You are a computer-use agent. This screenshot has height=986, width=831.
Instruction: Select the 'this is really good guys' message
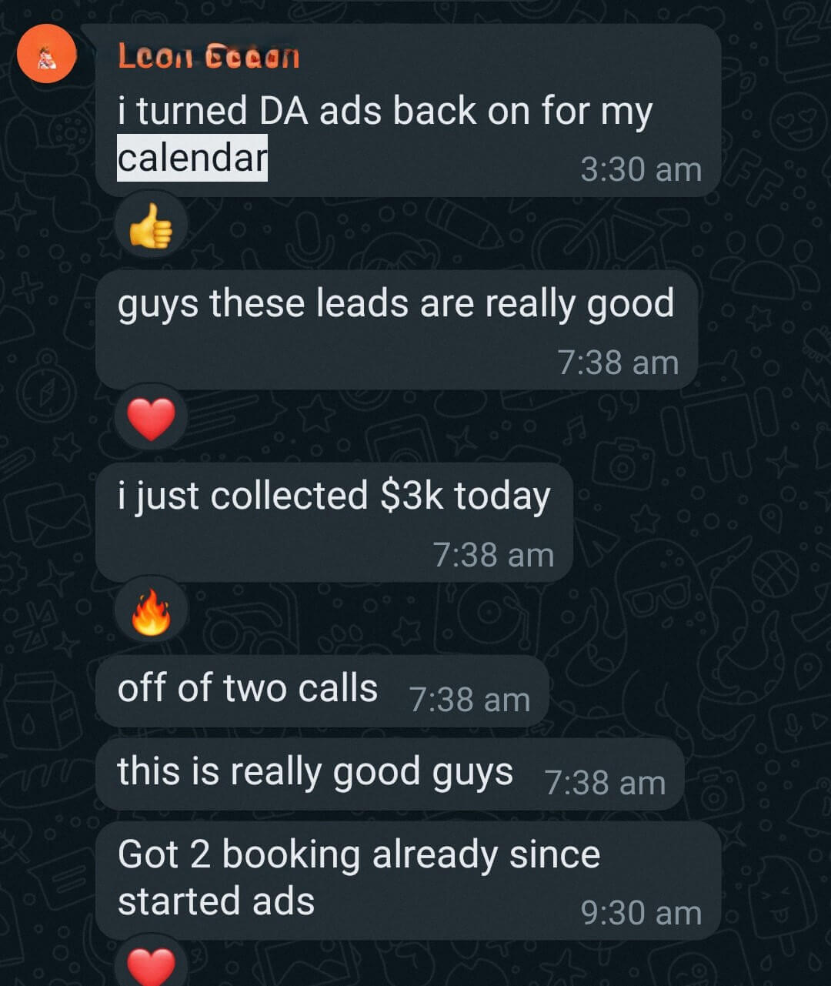[x=315, y=772]
